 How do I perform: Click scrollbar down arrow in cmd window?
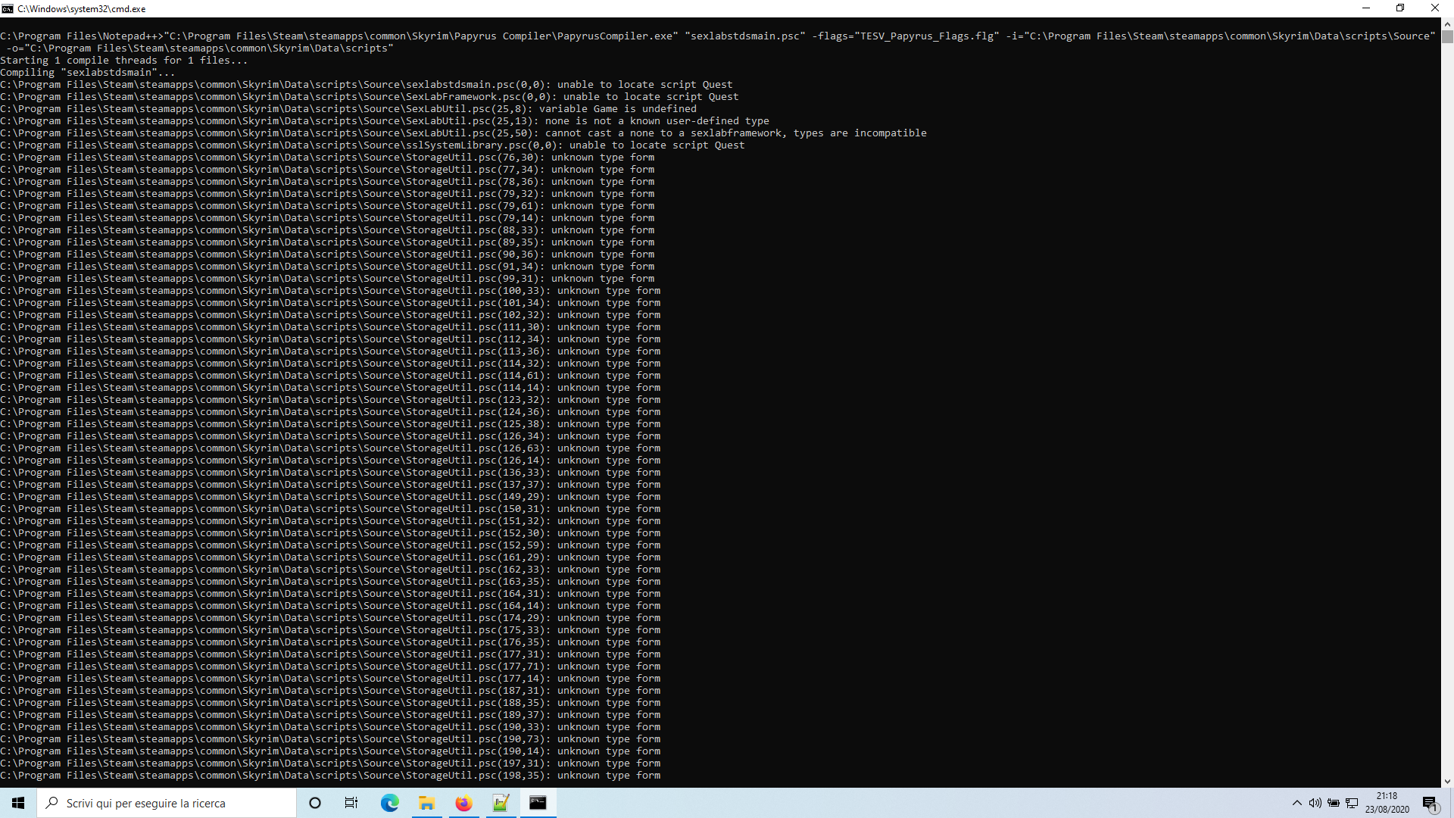1447,781
